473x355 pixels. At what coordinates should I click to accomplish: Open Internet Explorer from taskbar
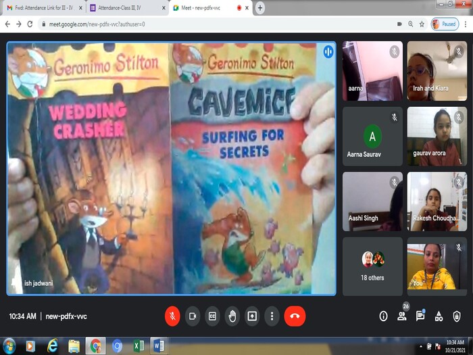tap(52, 346)
